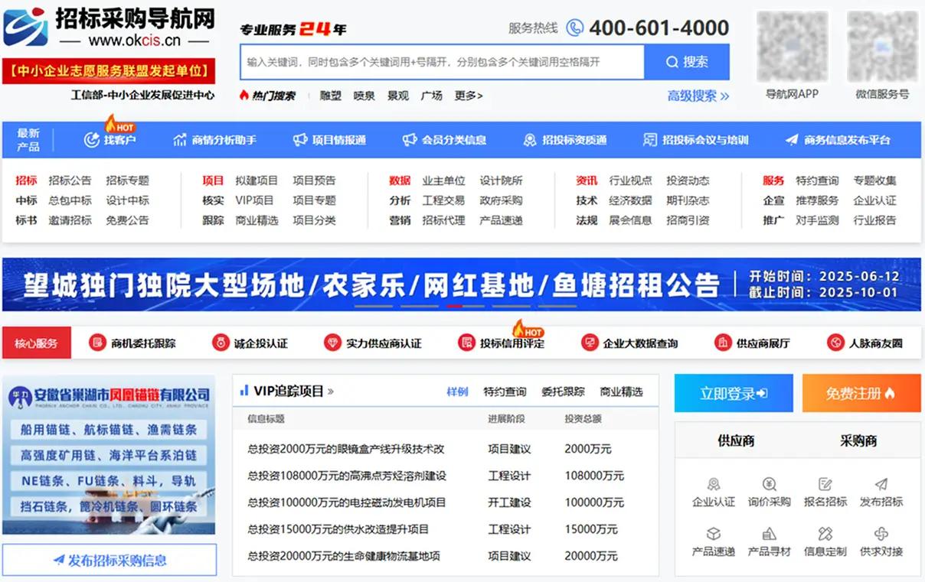Expand 高级搜索 advanced search options
The image size is (925, 582).
698,96
